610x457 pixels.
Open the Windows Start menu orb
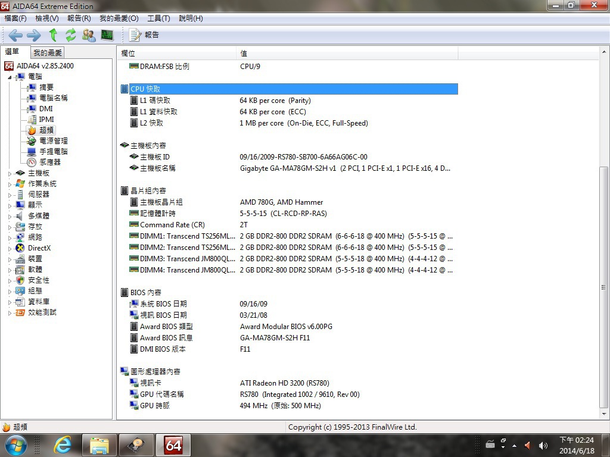point(15,445)
